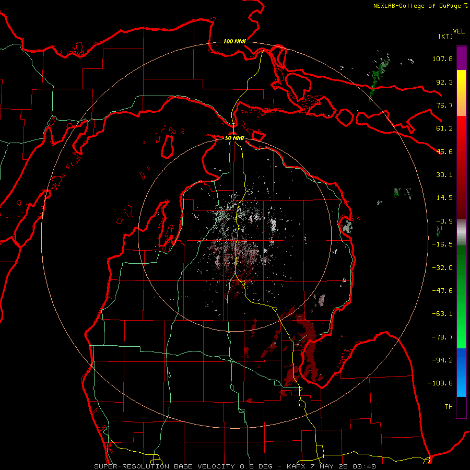Click the green inbound color bar segment

tap(461, 297)
